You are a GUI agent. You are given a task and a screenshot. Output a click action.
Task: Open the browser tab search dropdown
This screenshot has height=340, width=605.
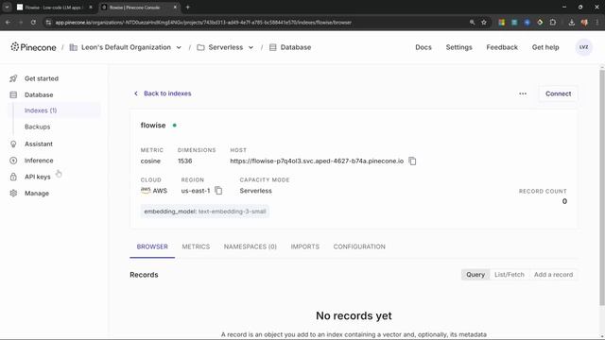[7, 7]
